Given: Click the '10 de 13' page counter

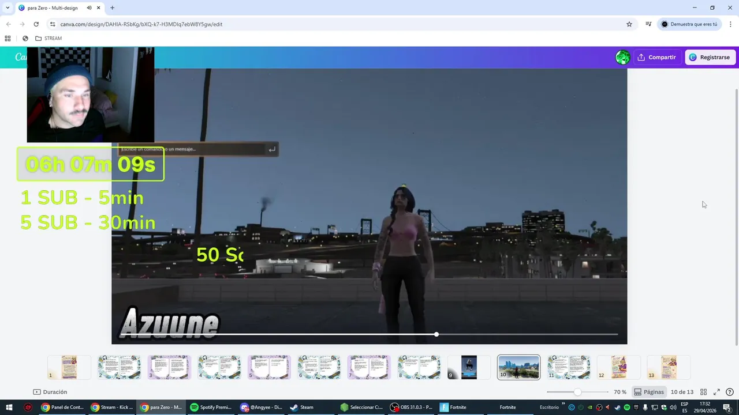Looking at the screenshot, I should pyautogui.click(x=682, y=392).
